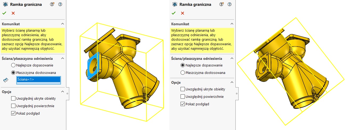This screenshot has height=130, width=347.
Task: Click the face selection icon beside Ściana<1>
Action: point(6,79)
